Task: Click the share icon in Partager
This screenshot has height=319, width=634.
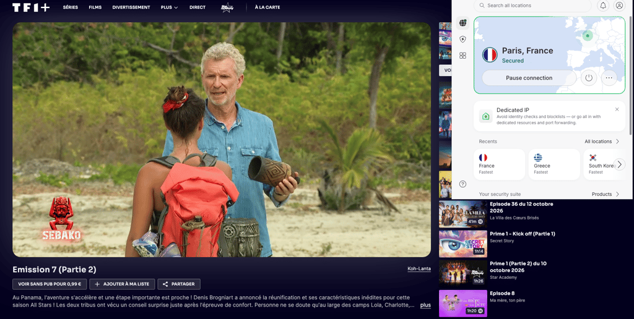Action: [165, 284]
